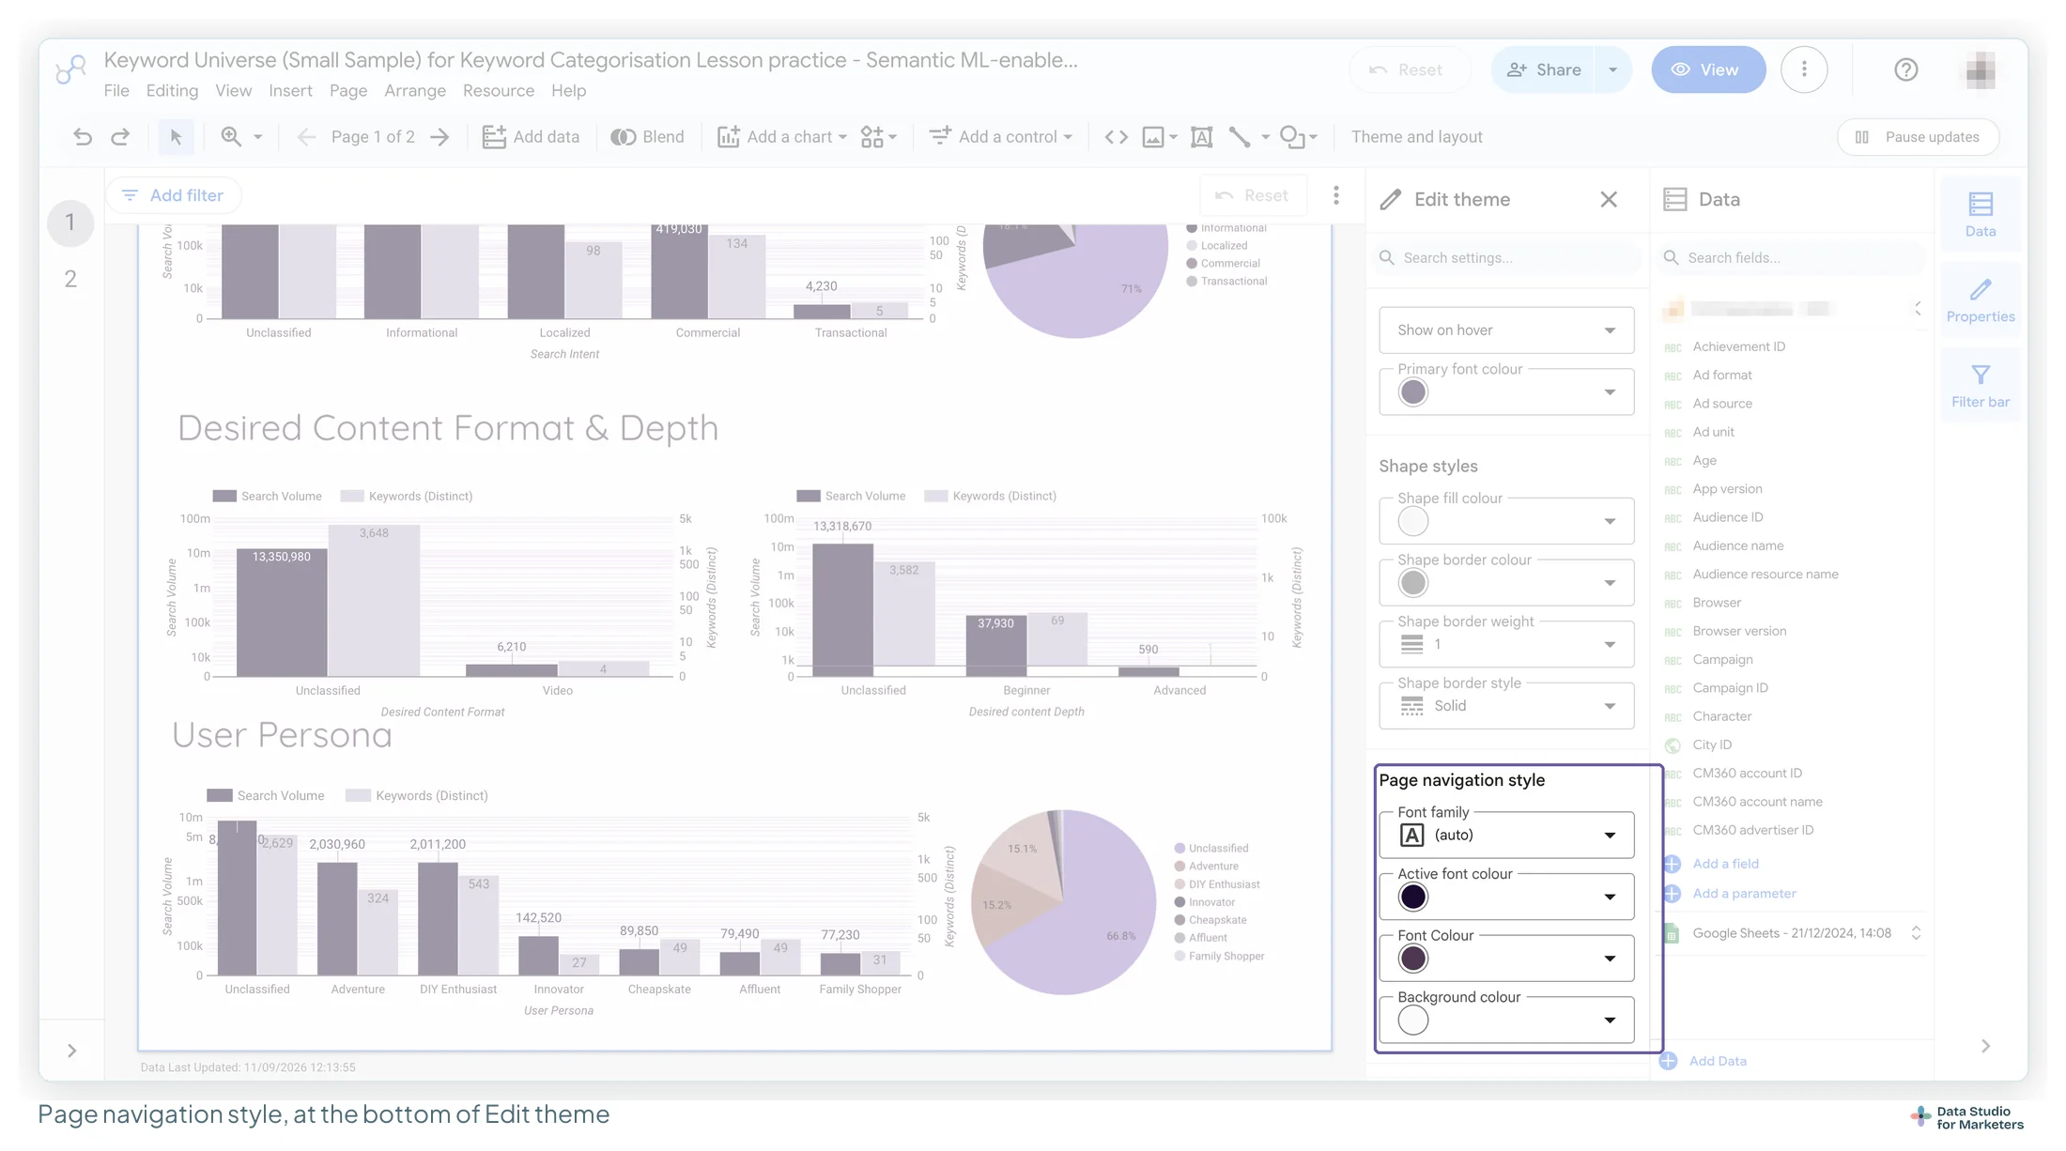2066x1151 pixels.
Task: Close the Edit theme panel
Action: point(1609,199)
